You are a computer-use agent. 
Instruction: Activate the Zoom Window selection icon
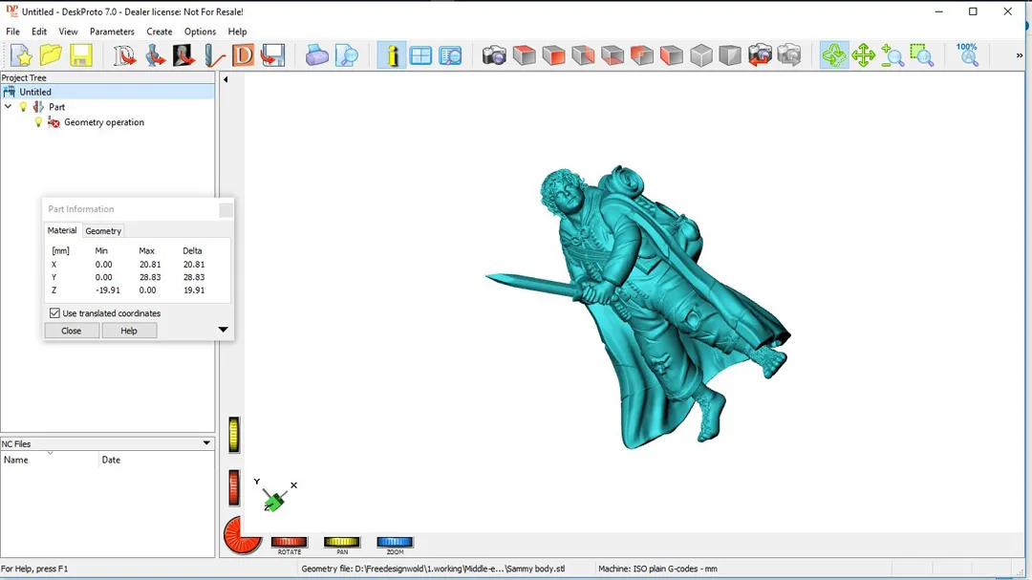click(x=922, y=55)
